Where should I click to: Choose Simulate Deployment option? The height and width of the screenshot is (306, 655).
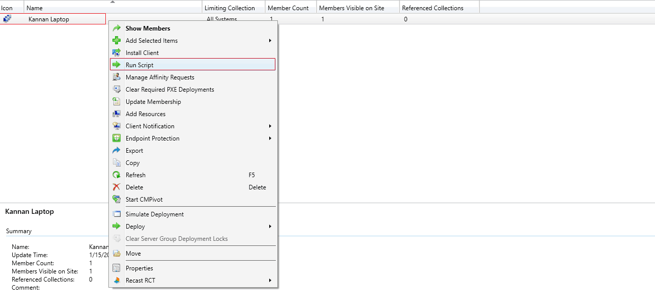(x=154, y=214)
